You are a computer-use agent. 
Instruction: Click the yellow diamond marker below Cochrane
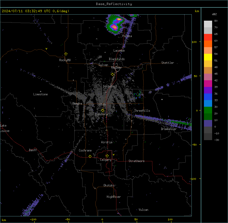pyautogui.click(x=90, y=156)
